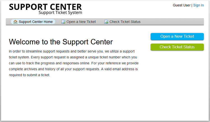Click the paragraph line starting "ticket system. Every"
The width and height of the screenshot is (210, 122).
[73, 57]
